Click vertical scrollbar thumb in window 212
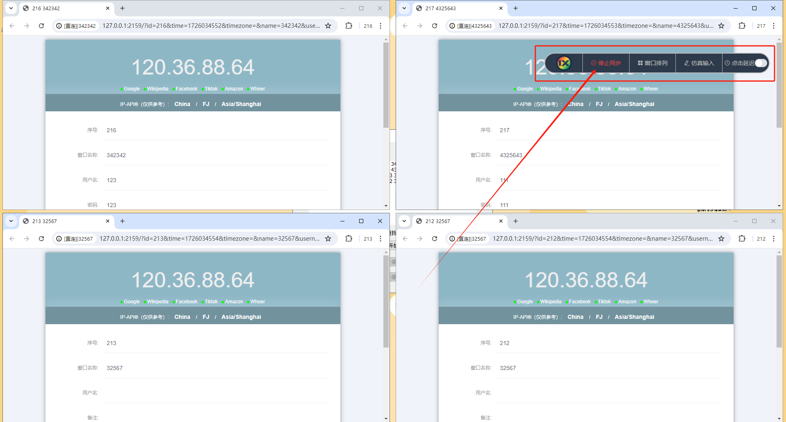 tap(779, 301)
